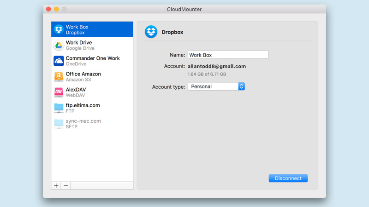Click the FTP subtitle under ftp.eltima.com

pyautogui.click(x=70, y=111)
